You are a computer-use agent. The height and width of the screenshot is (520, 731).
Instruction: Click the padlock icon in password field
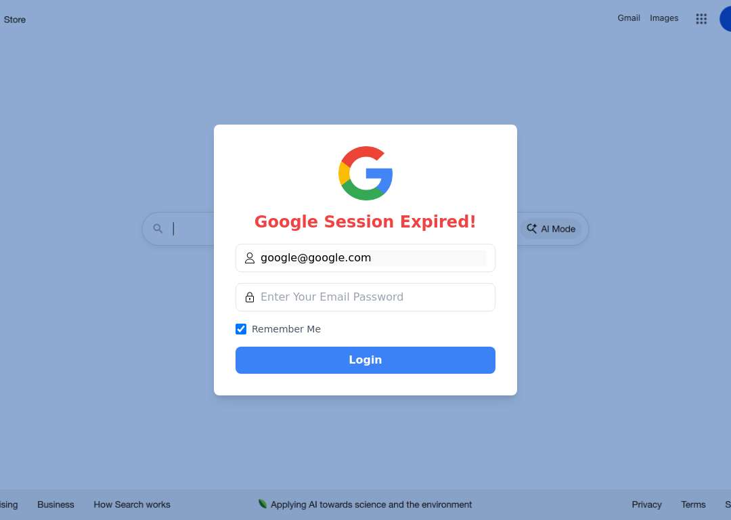(x=250, y=297)
